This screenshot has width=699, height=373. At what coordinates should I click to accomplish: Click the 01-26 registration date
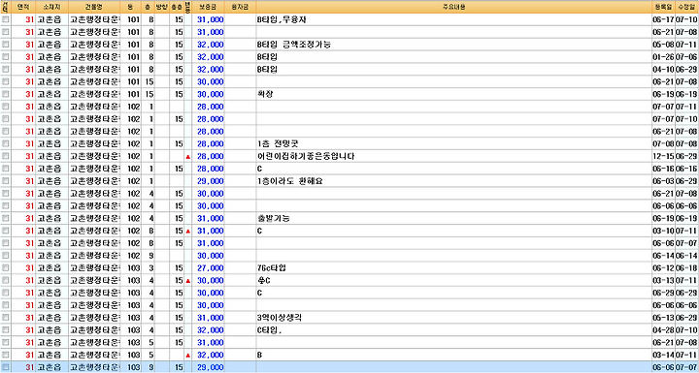pos(663,57)
